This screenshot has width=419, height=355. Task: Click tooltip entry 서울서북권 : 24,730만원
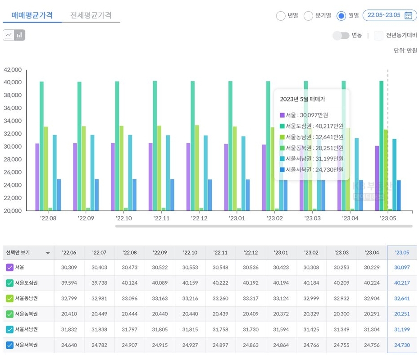point(312,170)
